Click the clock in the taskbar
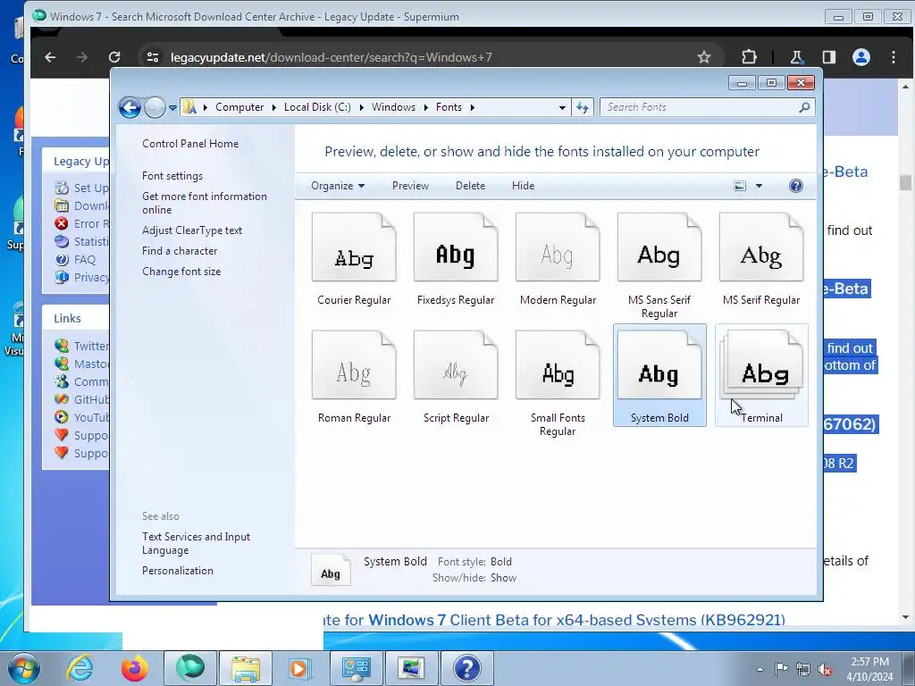The height and width of the screenshot is (686, 915). (869, 669)
